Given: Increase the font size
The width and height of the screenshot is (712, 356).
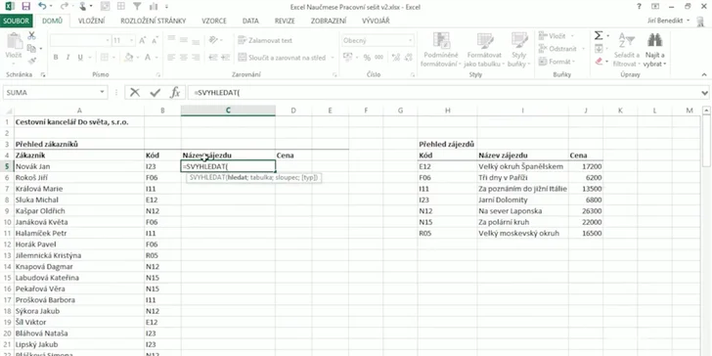Looking at the screenshot, I should (x=142, y=40).
